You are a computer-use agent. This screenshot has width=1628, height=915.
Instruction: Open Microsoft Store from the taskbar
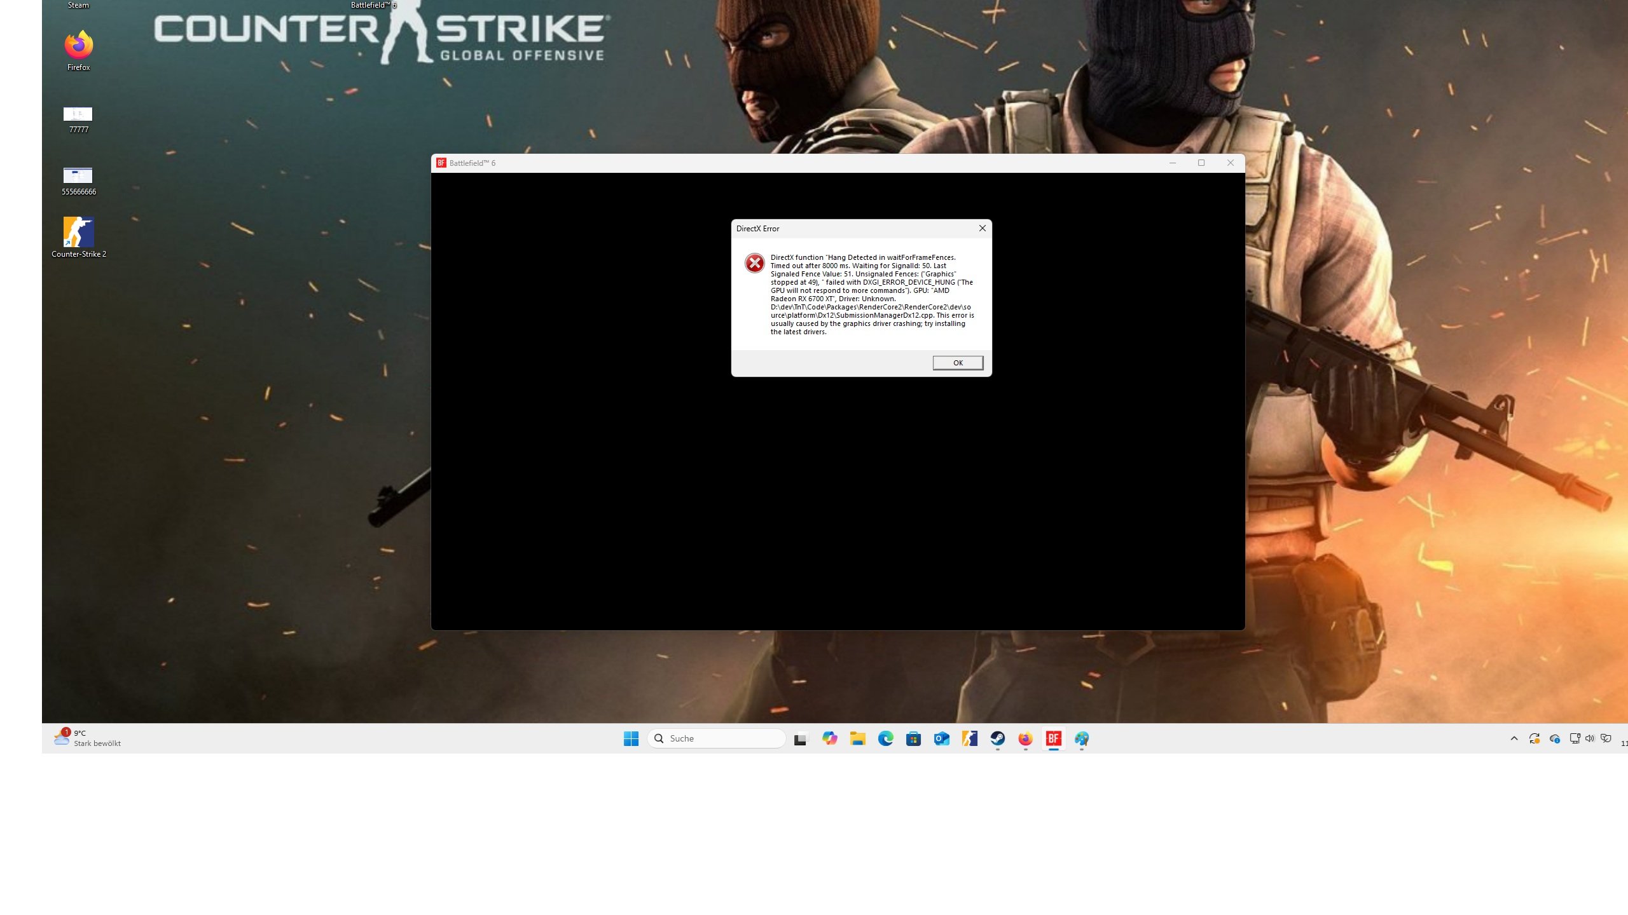point(914,738)
